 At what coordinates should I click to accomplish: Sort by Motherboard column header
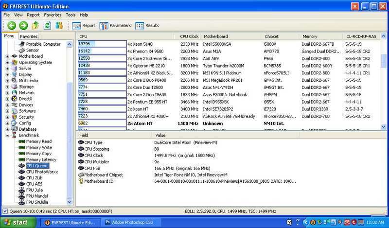click(230, 36)
